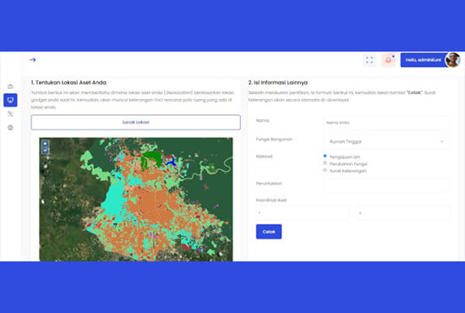Click the blue arrow sidebar toggle icon
The height and width of the screenshot is (313, 465).
33,59
